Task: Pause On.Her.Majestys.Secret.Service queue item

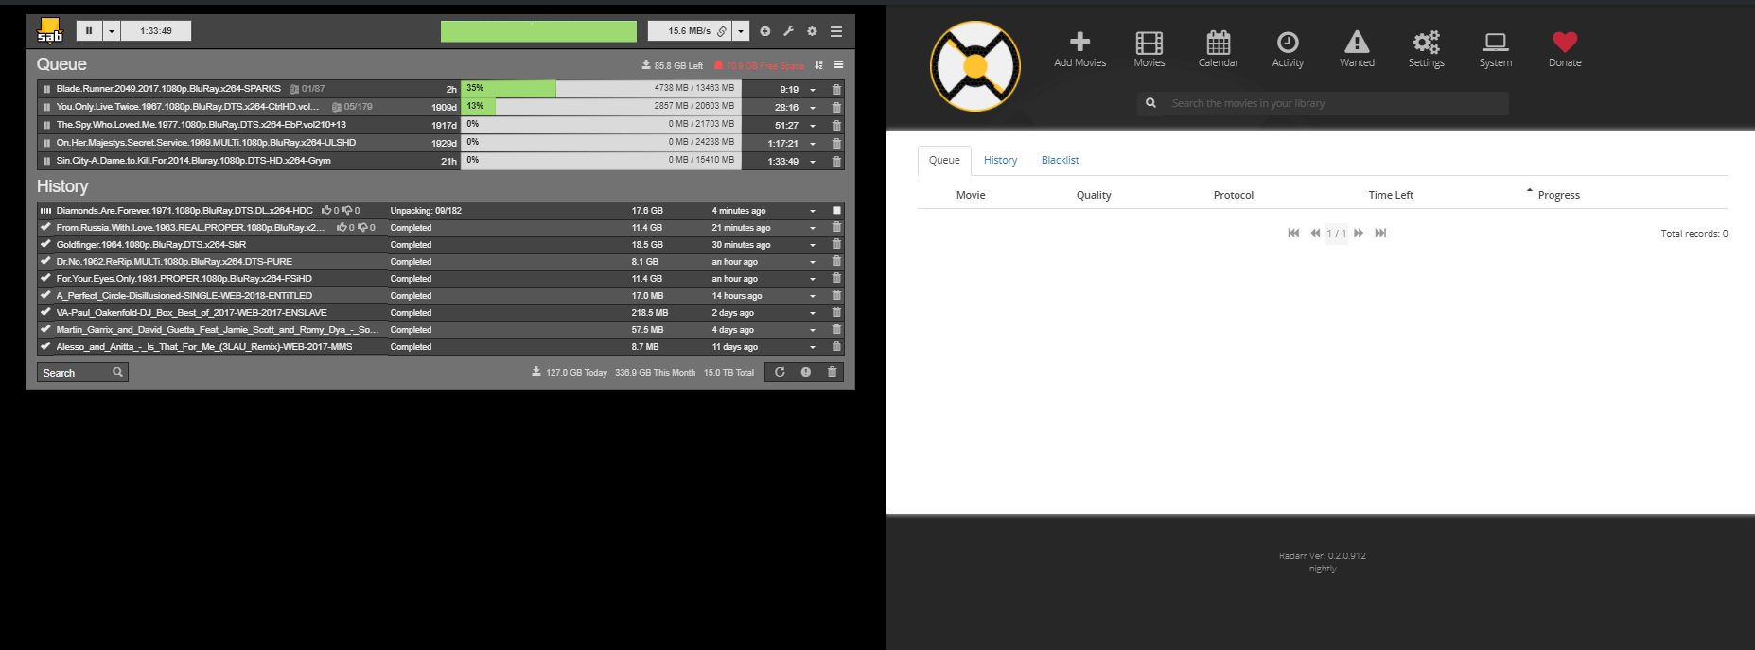Action: pos(46,143)
